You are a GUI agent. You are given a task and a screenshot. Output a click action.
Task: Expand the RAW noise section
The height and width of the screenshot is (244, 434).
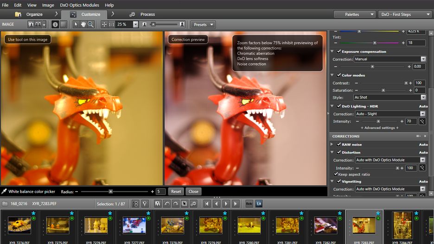tap(332, 144)
